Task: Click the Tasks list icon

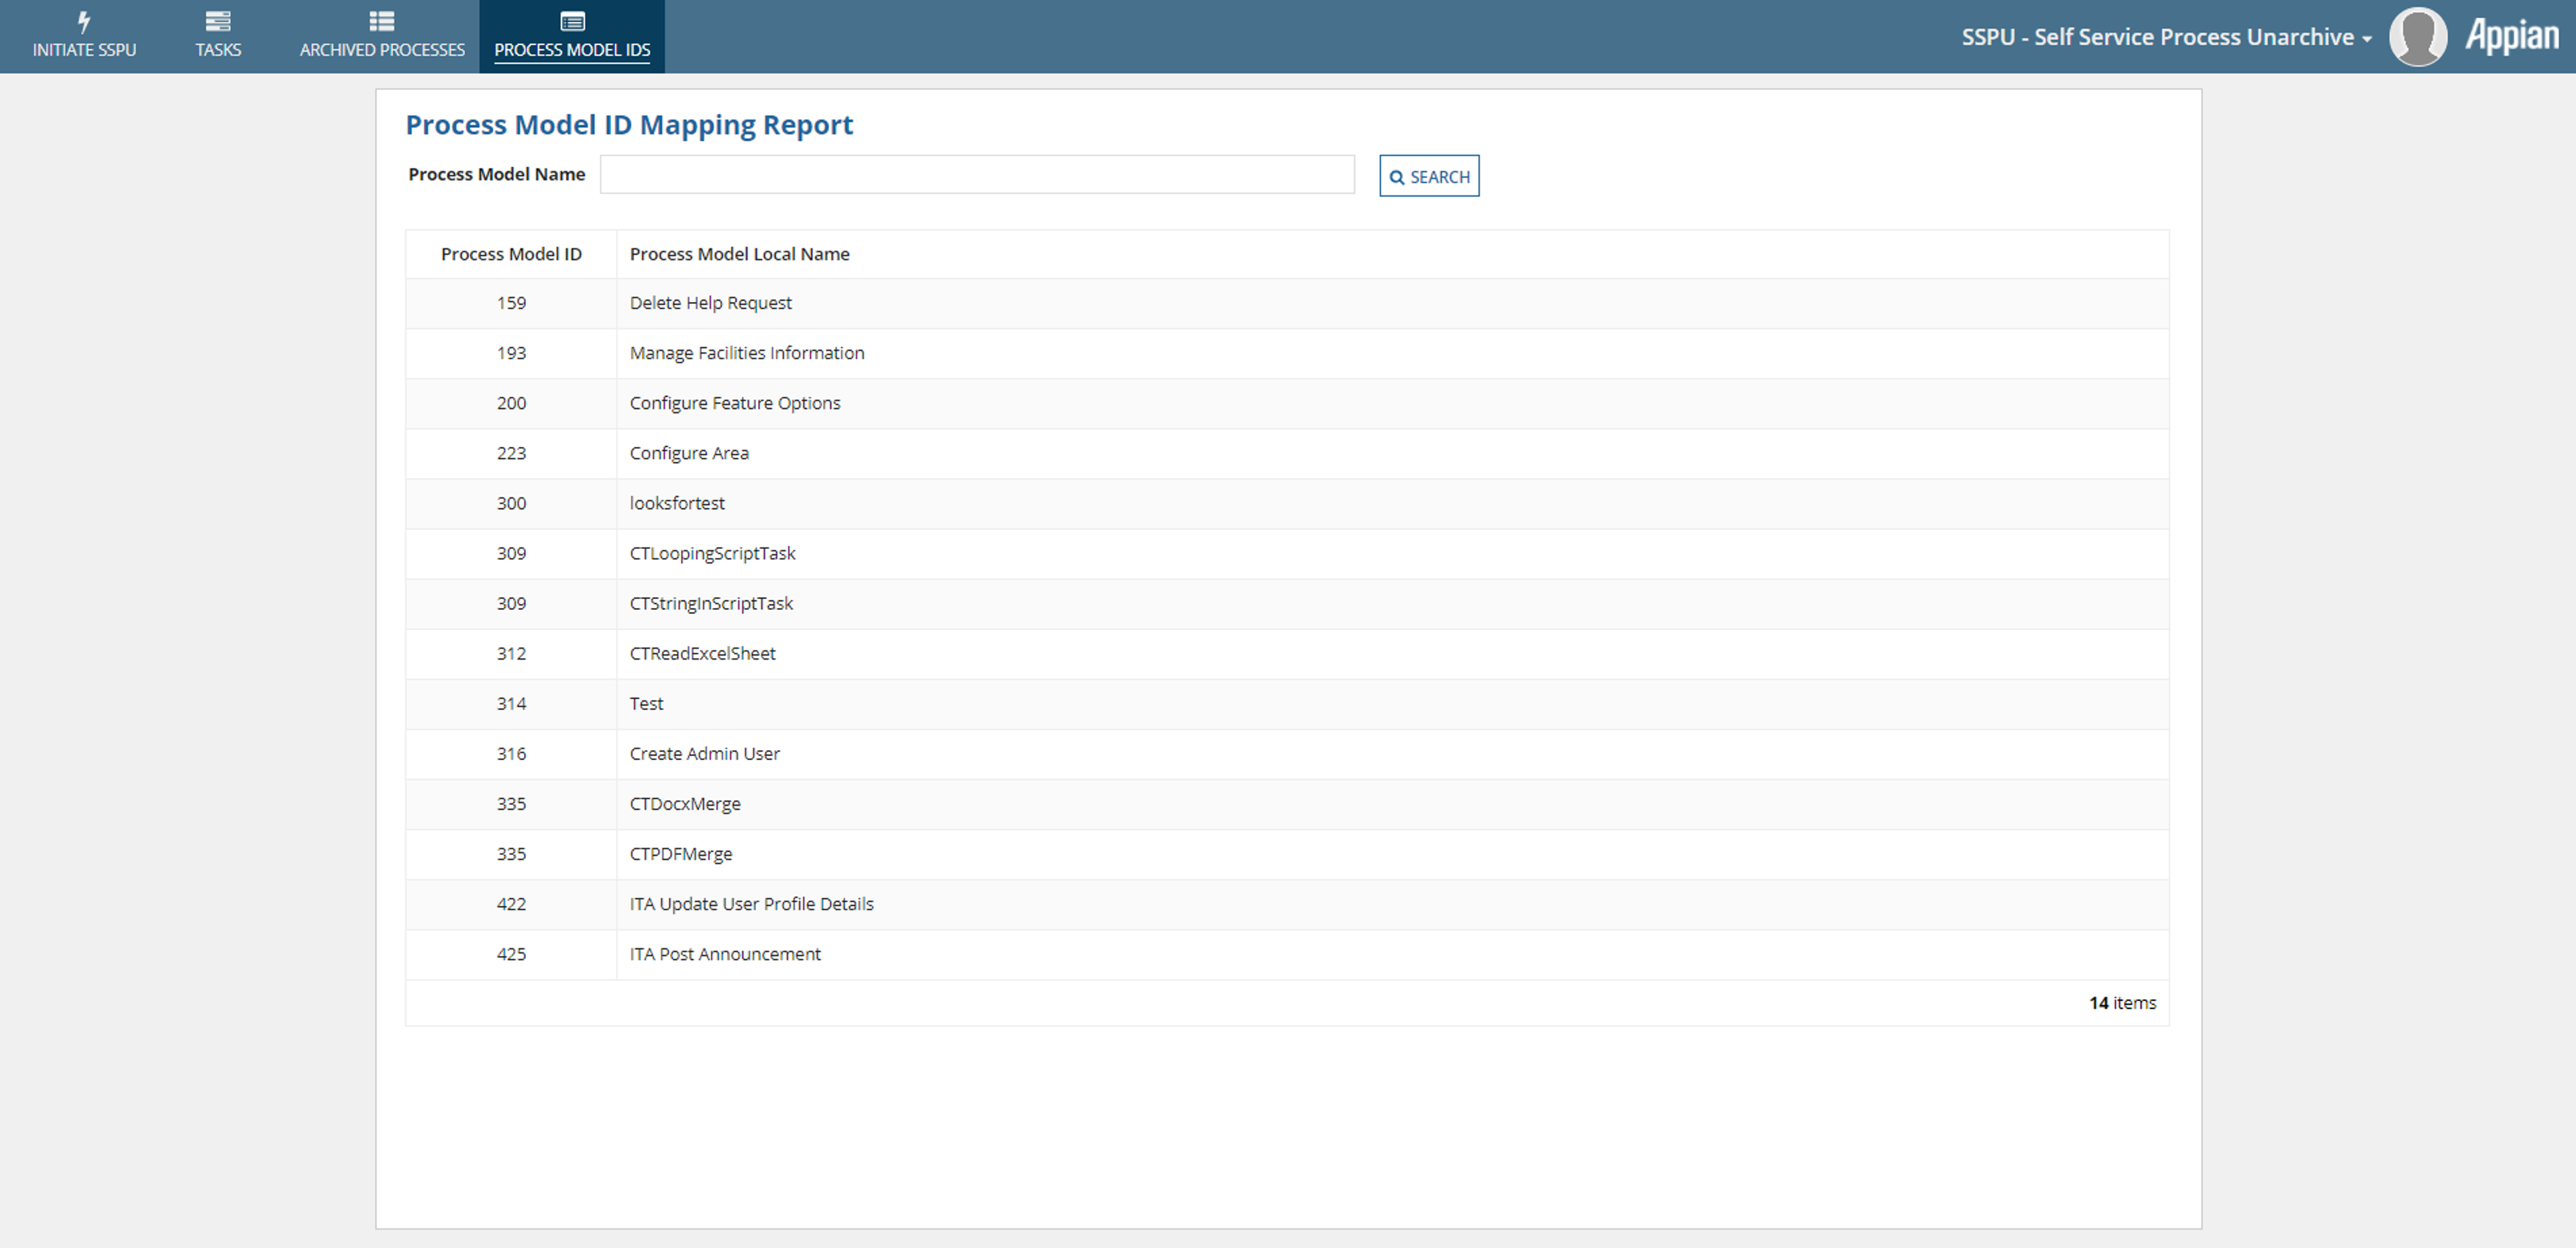Action: (x=218, y=21)
